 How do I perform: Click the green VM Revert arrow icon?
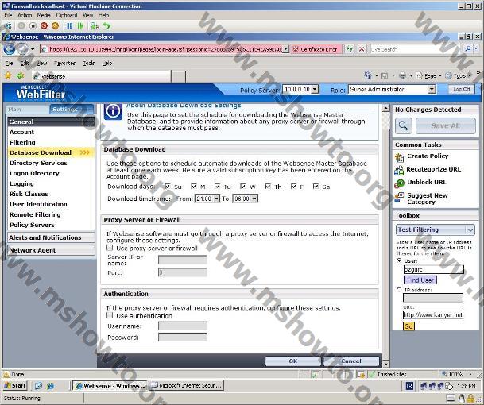click(x=106, y=26)
